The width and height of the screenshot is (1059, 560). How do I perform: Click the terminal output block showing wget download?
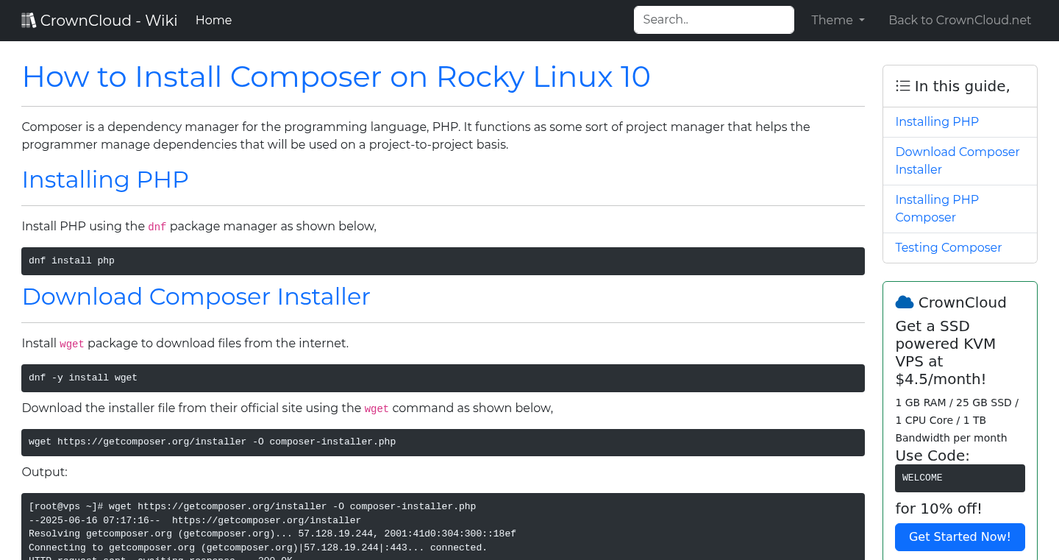pyautogui.click(x=443, y=526)
